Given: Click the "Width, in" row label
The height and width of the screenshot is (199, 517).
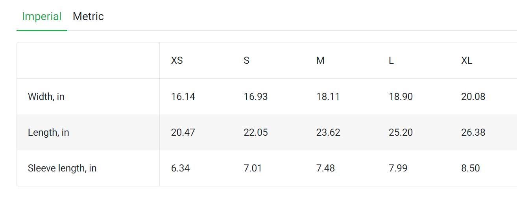Looking at the screenshot, I should coord(46,96).
